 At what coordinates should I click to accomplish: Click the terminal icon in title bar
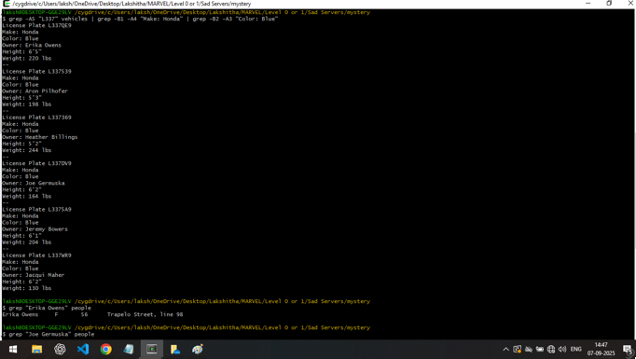pyautogui.click(x=7, y=4)
